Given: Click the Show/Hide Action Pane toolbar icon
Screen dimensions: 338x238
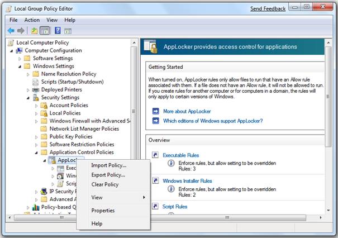Looking at the screenshot, I should tap(68, 31).
